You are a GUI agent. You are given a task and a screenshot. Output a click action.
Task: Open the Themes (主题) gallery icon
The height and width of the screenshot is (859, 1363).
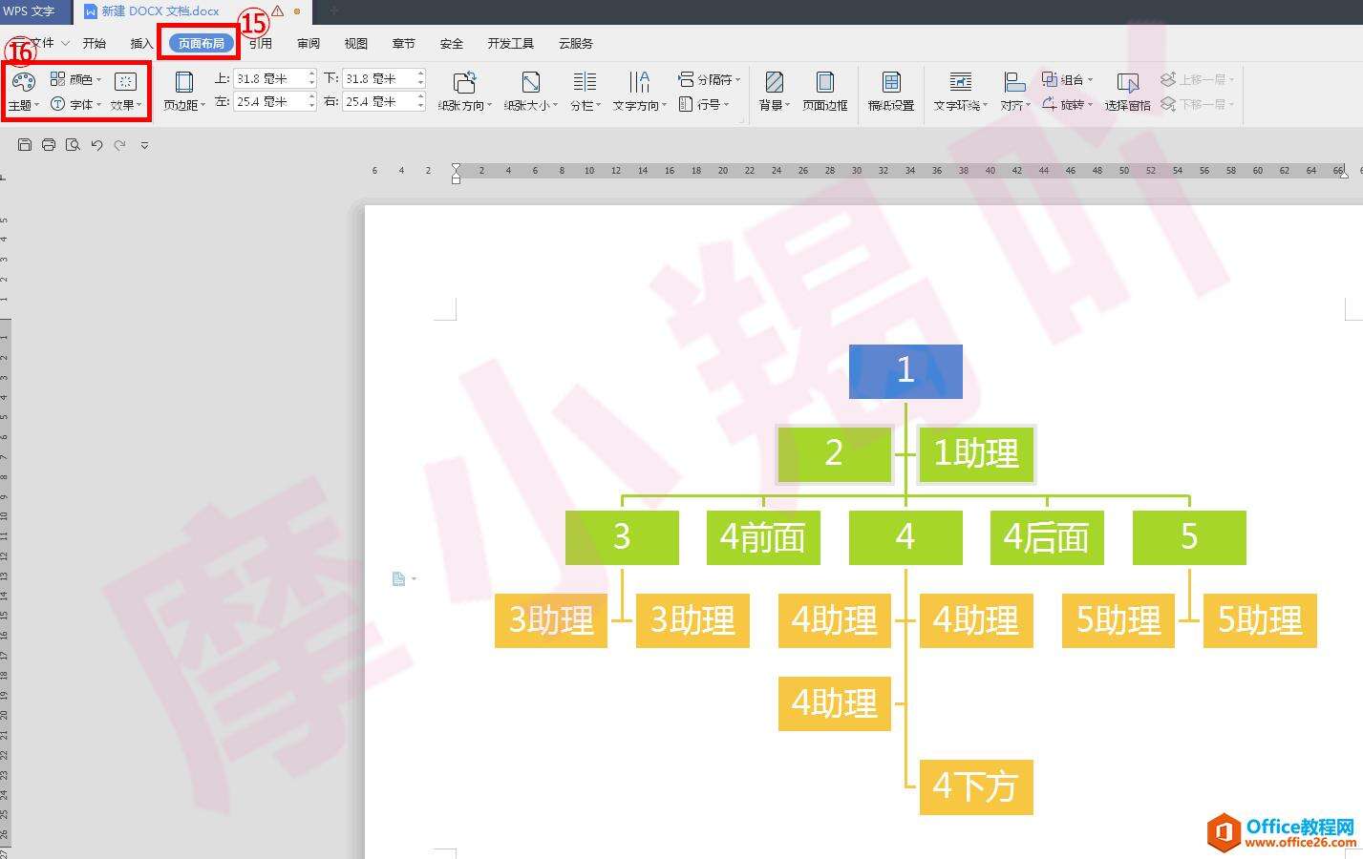click(23, 82)
